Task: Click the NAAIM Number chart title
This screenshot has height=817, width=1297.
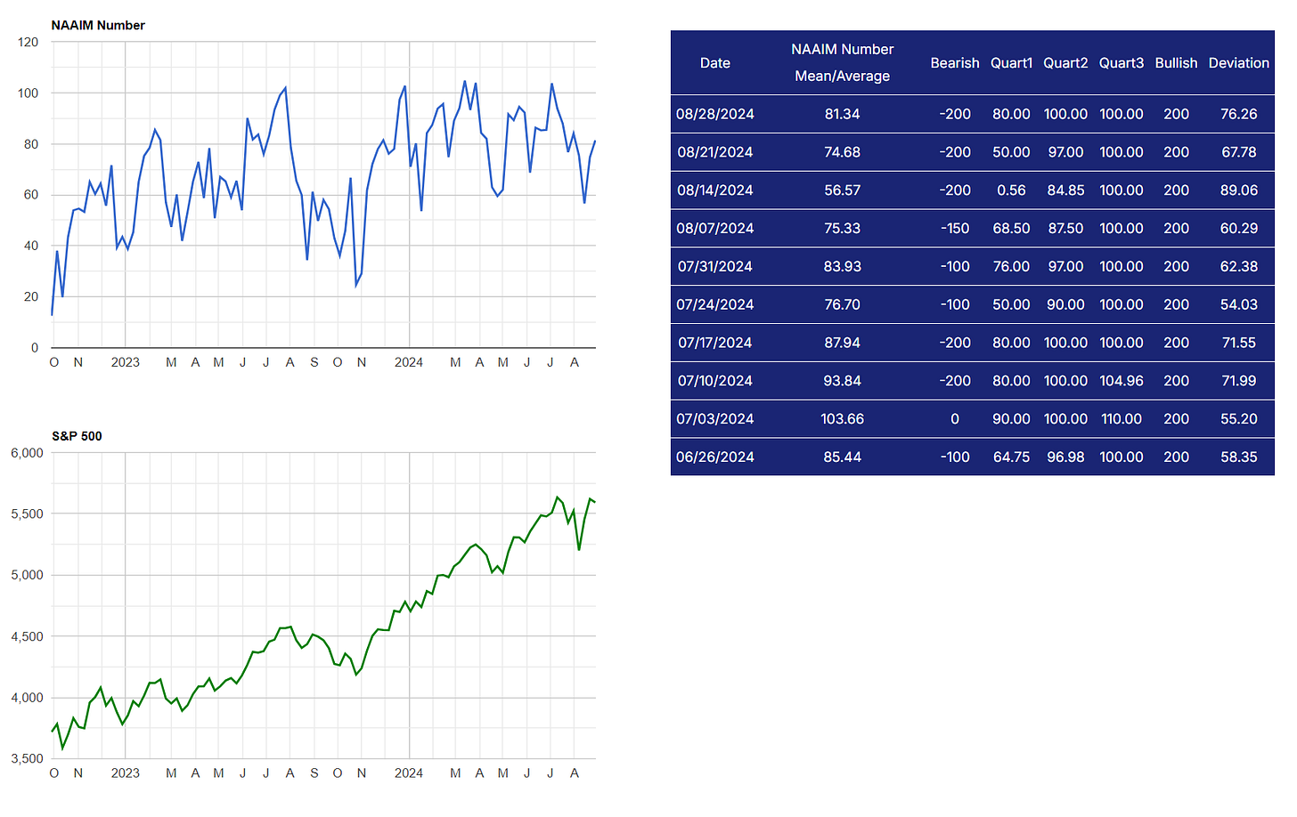Action: click(98, 25)
